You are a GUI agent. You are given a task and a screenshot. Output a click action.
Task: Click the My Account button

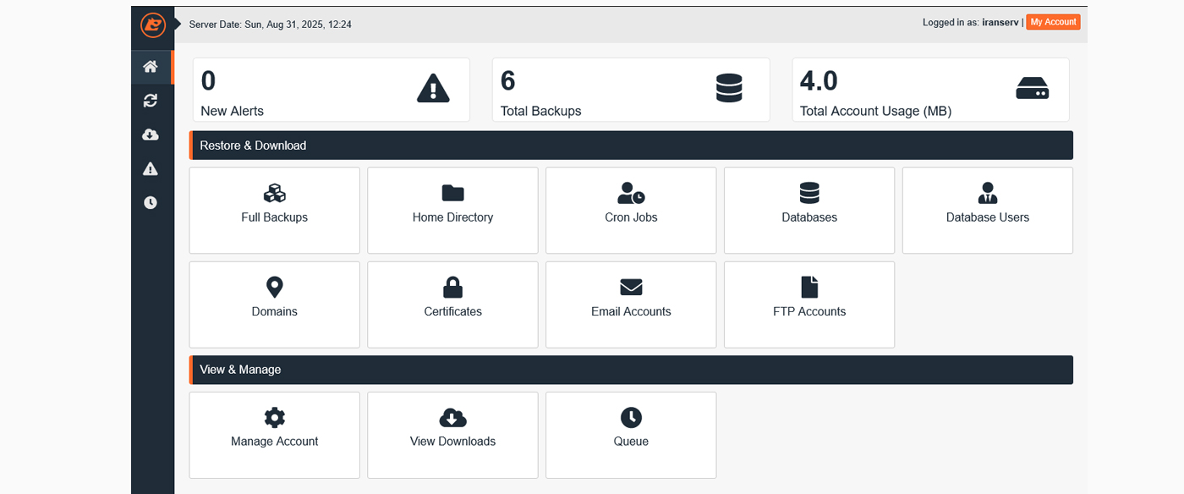[1052, 21]
